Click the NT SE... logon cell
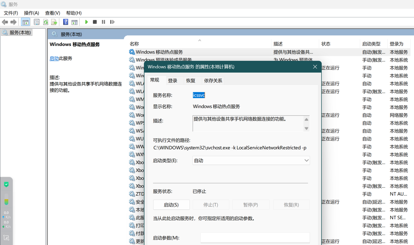Viewport: 414px width, 245px height. (398, 217)
